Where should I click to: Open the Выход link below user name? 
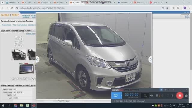click(187, 17)
